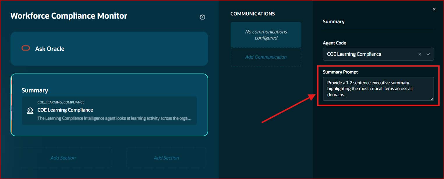
Task: Open the settings gear icon
Action: tap(202, 17)
